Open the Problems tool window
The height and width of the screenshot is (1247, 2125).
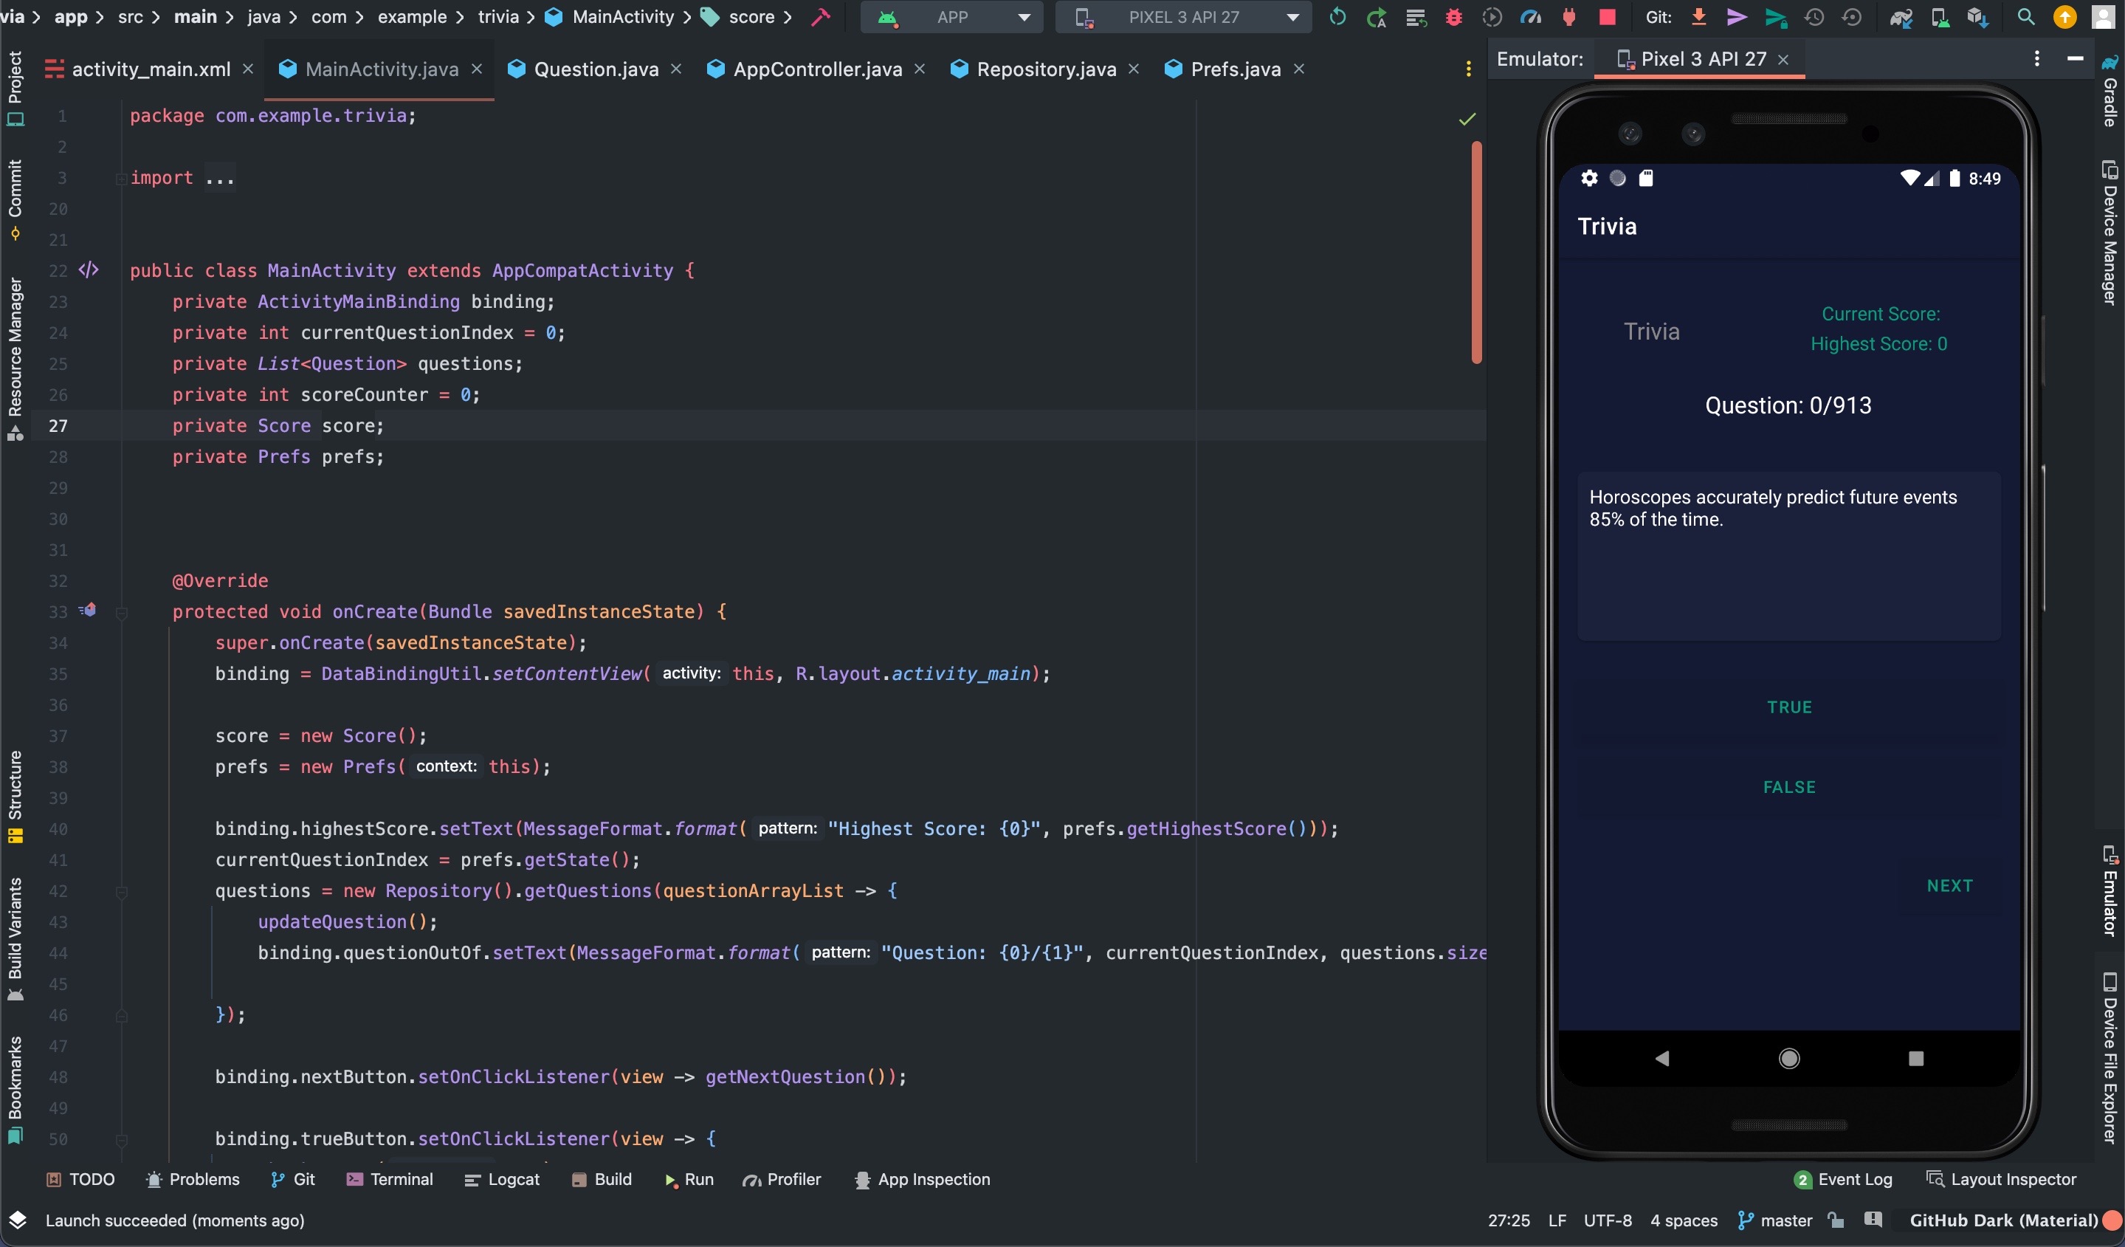pyautogui.click(x=193, y=1180)
